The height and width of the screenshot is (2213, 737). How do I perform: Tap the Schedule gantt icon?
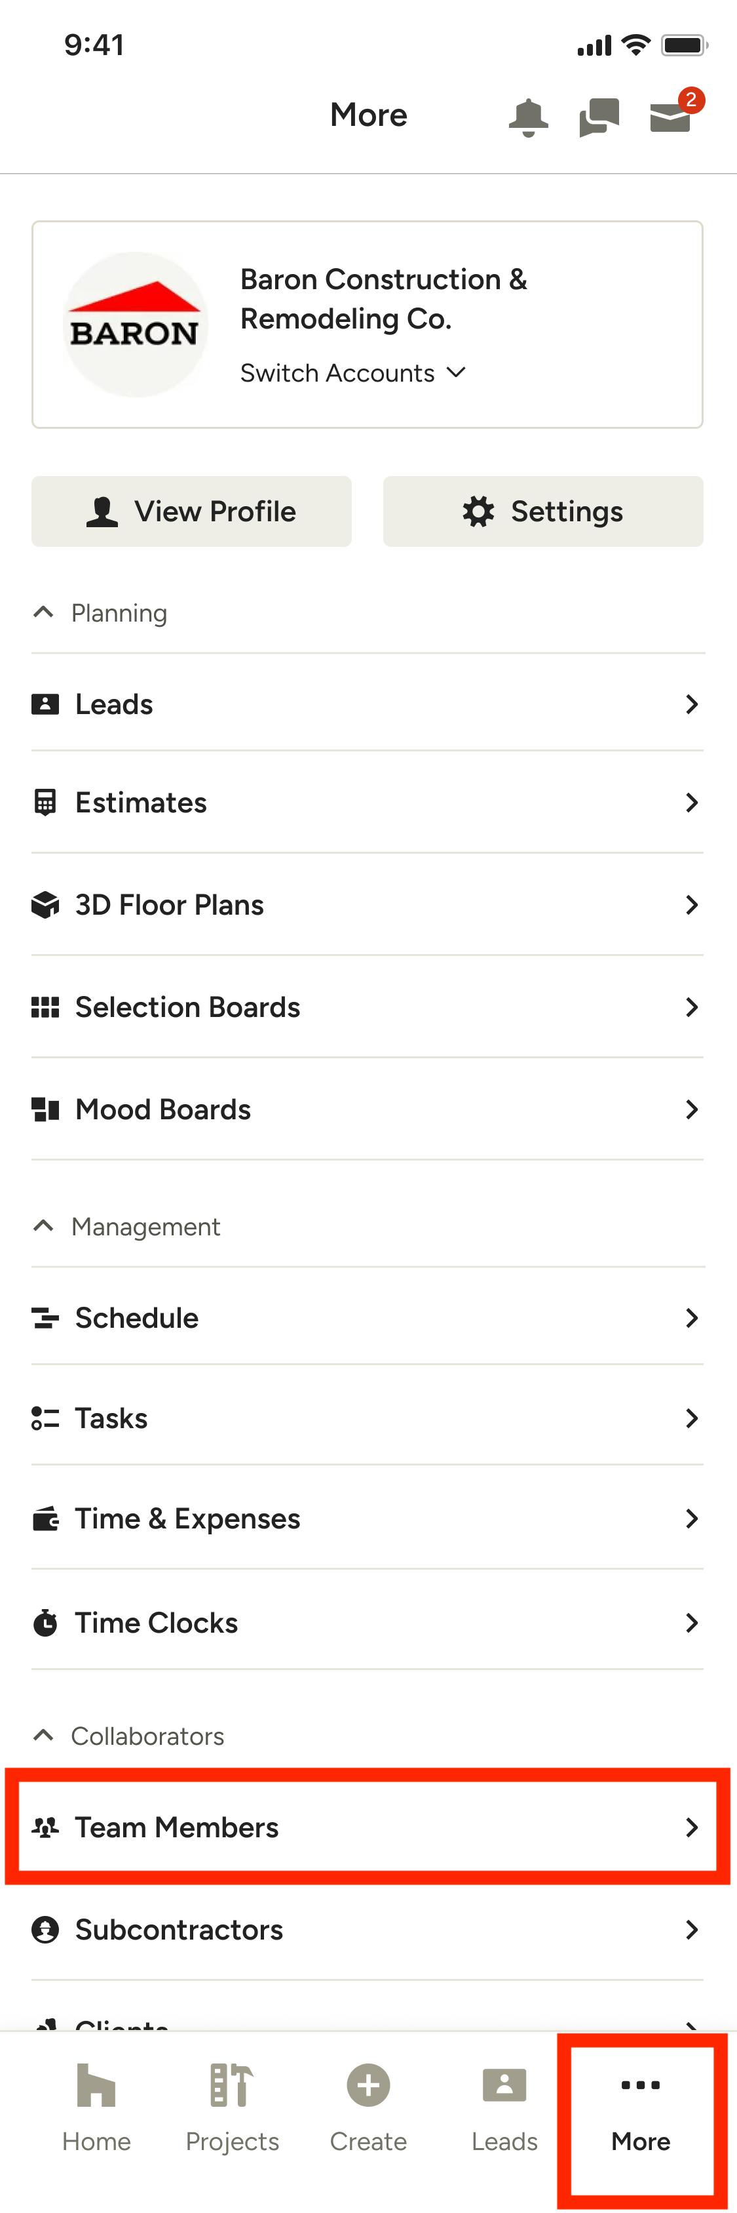pos(45,1317)
